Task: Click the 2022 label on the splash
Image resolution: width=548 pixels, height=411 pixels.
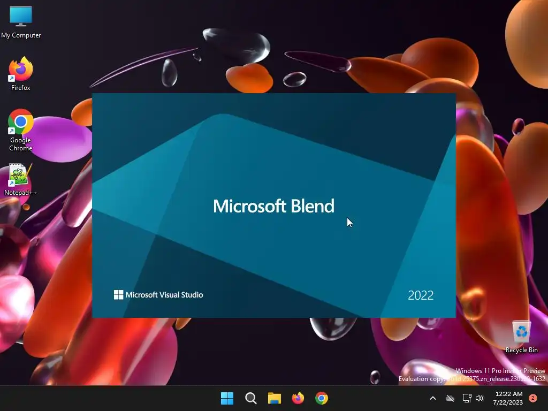Action: point(421,295)
